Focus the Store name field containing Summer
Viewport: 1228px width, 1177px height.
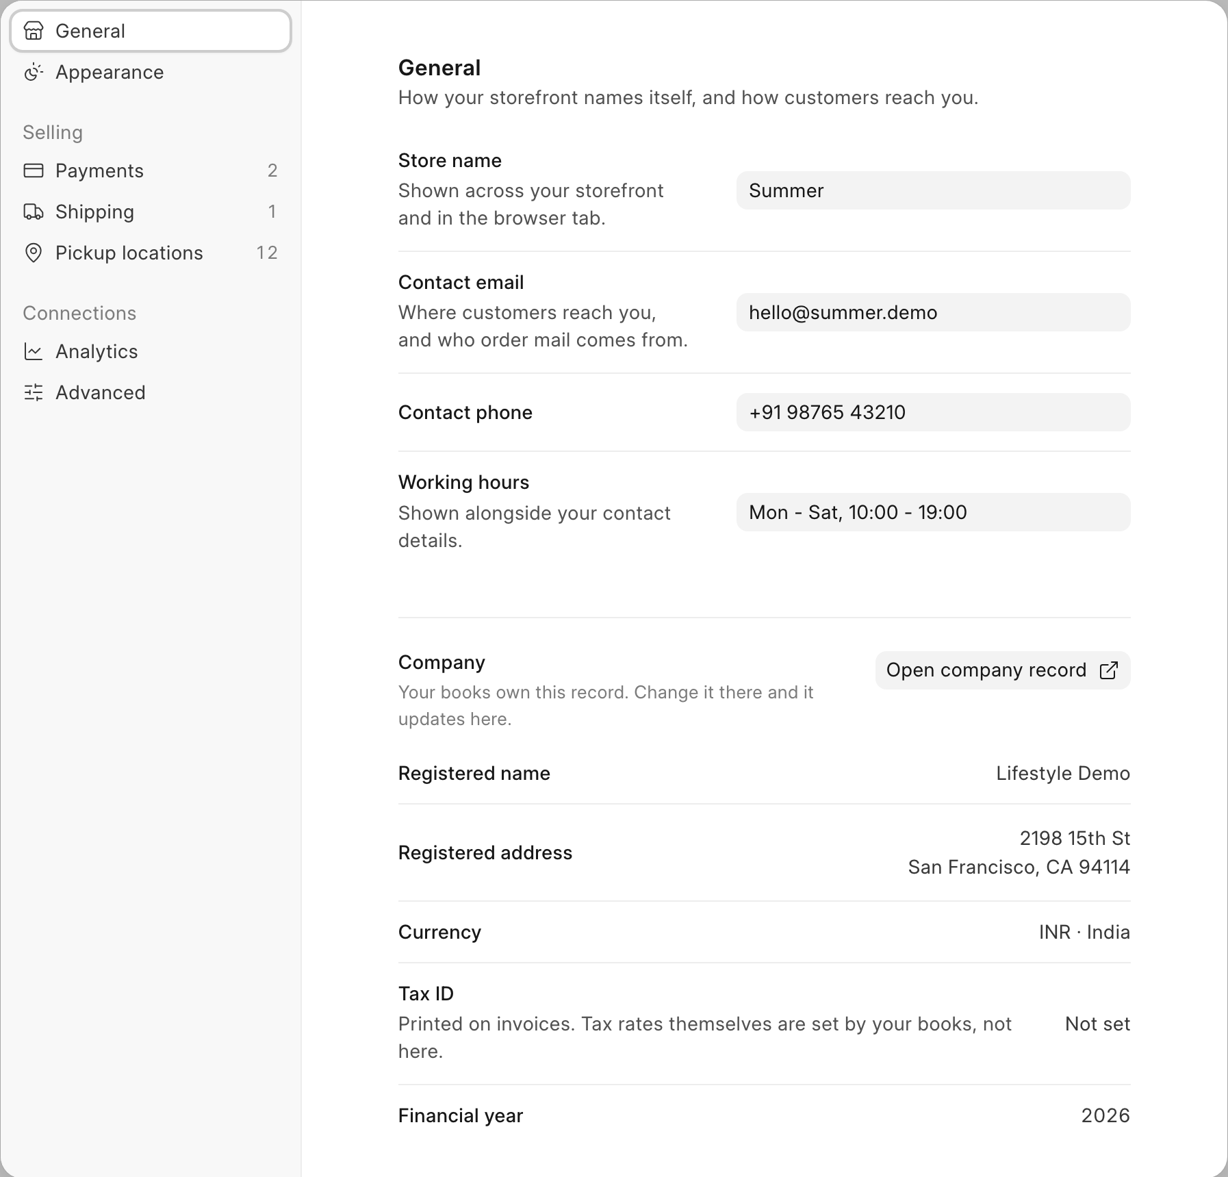[934, 190]
